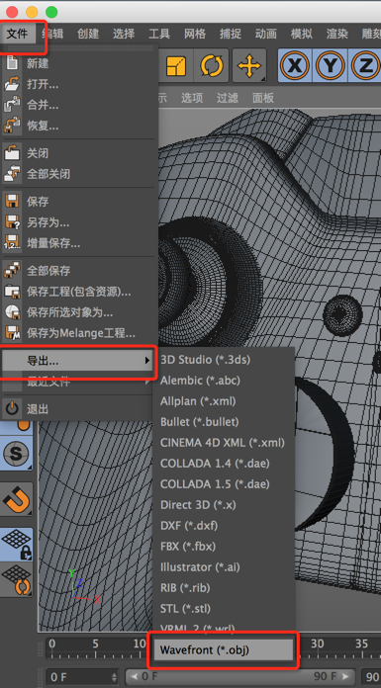Toggle the locked workplane icon
This screenshot has height=688, width=381.
pyautogui.click(x=16, y=545)
